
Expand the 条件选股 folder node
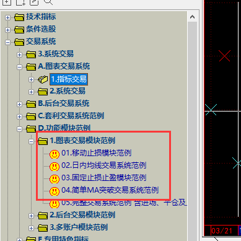(x=7, y=30)
